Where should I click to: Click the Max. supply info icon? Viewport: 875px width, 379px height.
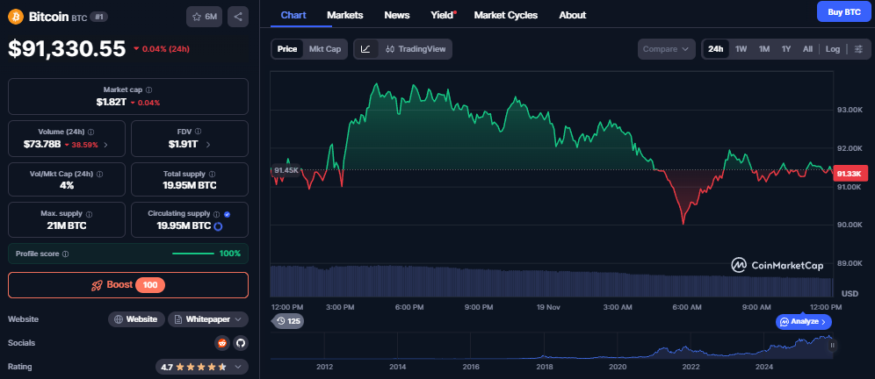click(90, 214)
